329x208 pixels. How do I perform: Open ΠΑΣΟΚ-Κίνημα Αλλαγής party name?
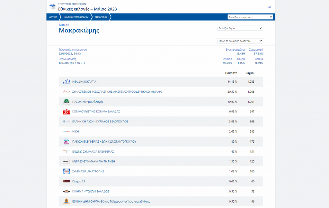tap(88, 102)
